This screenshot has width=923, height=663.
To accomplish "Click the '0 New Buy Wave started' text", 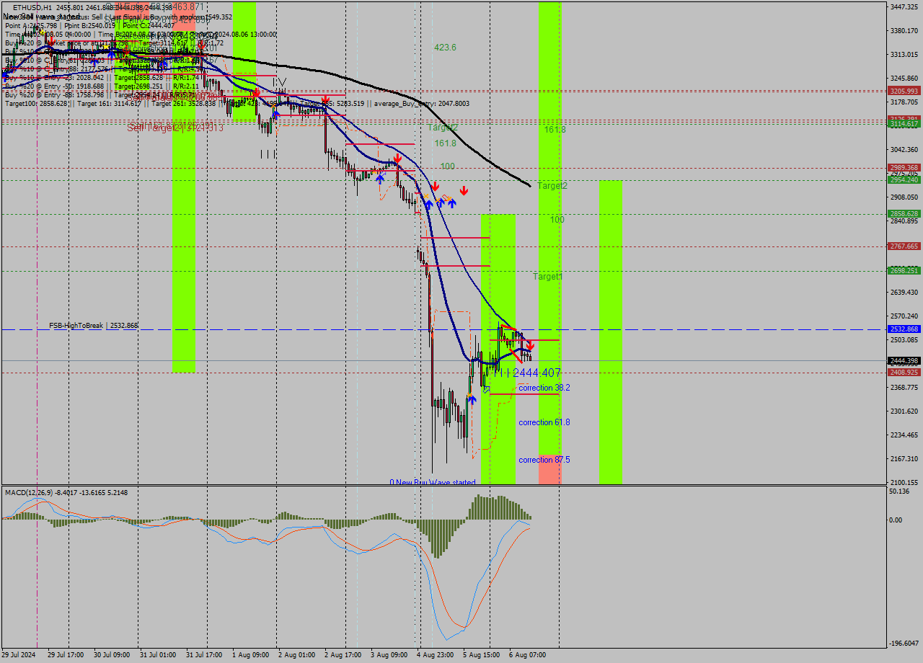I will [433, 481].
